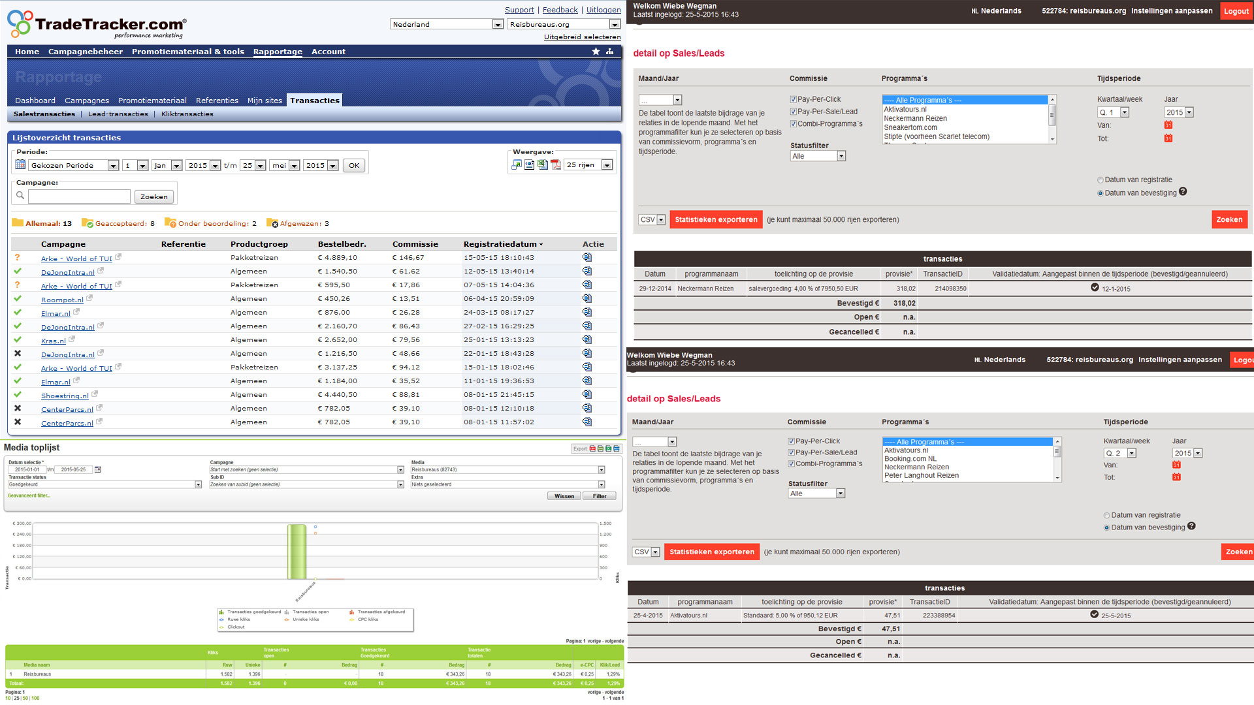
Task: Open the Geavanceerd filter link
Action: point(29,495)
